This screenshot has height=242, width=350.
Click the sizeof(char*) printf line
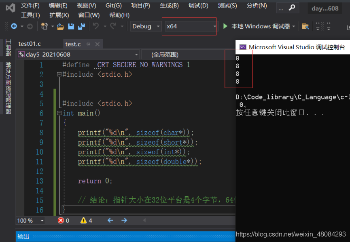[x=136, y=133]
